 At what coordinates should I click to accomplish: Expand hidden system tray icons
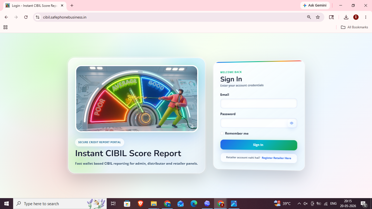pyautogui.click(x=299, y=204)
